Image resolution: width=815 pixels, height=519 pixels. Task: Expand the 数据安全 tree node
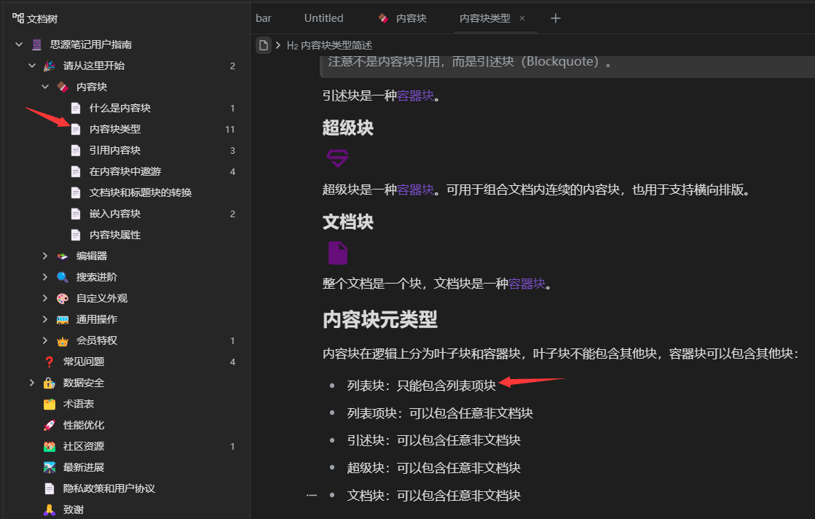click(x=31, y=383)
